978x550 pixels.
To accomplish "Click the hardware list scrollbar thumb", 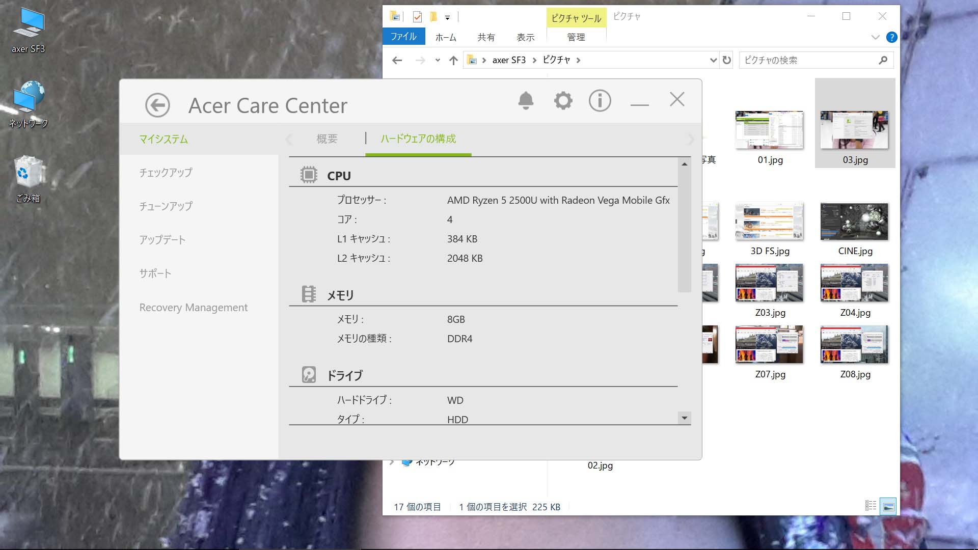I will click(x=685, y=231).
